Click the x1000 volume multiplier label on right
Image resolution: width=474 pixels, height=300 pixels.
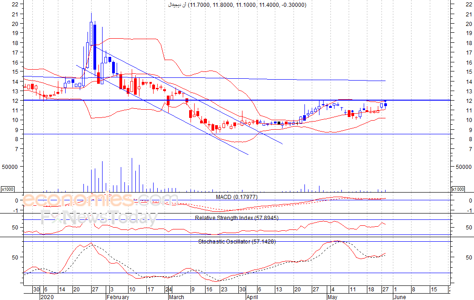pos(458,189)
